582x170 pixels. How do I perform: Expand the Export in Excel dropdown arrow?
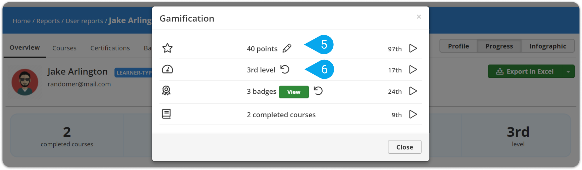568,71
